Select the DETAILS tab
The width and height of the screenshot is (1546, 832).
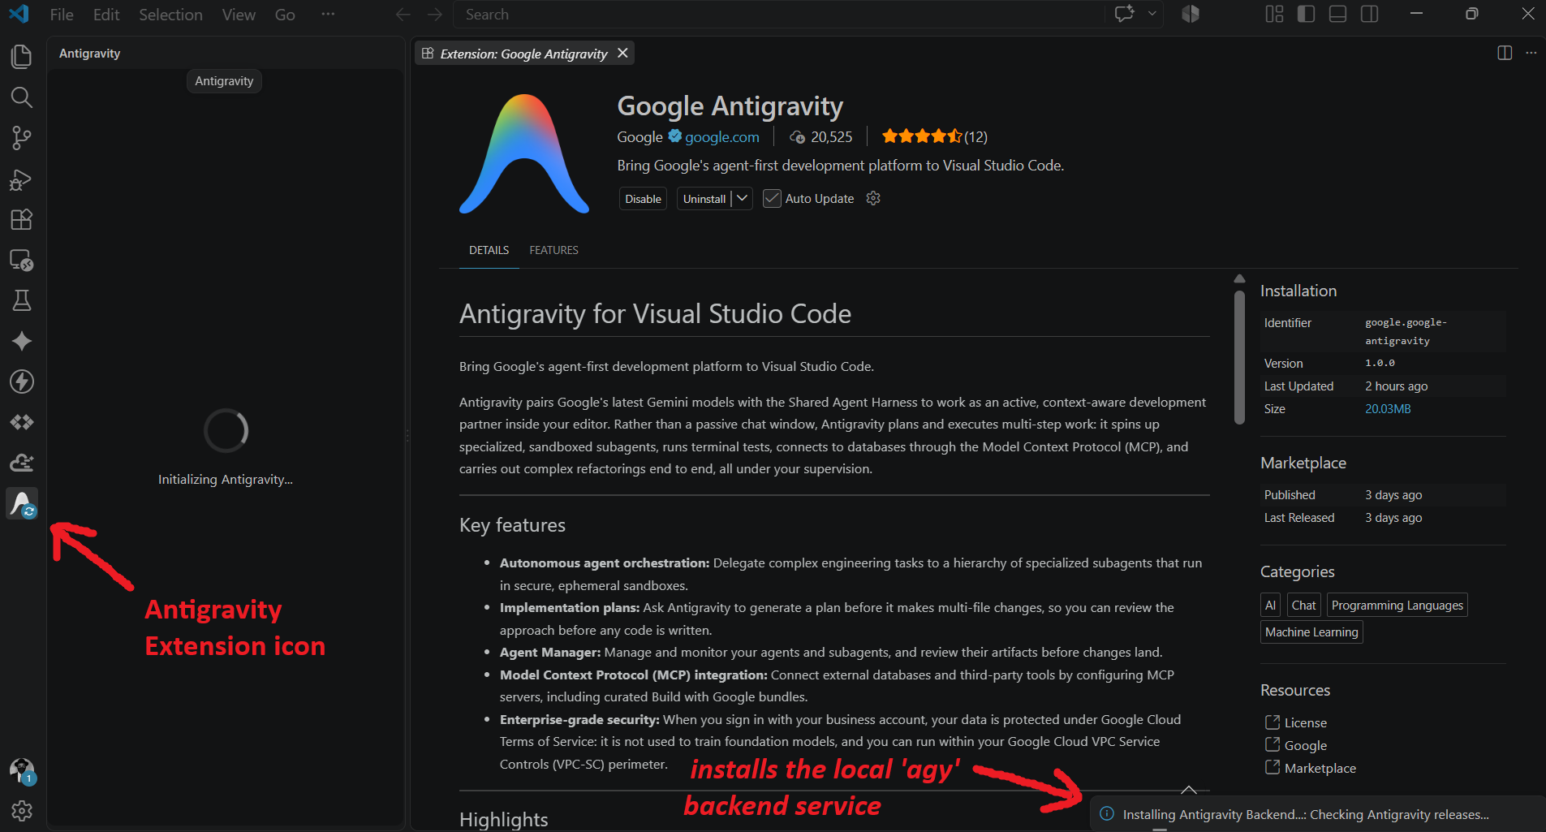(489, 250)
